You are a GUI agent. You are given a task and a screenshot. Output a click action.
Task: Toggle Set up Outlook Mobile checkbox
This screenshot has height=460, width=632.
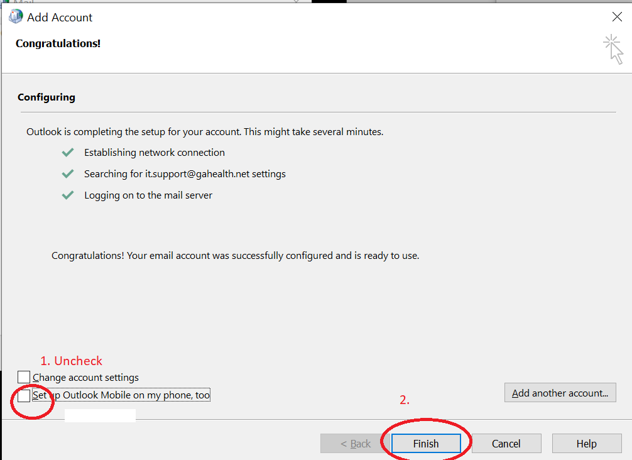pyautogui.click(x=24, y=395)
